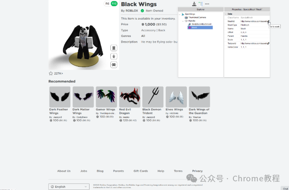
Task: Open the three-dots more options menu
Action: tap(207, 4)
